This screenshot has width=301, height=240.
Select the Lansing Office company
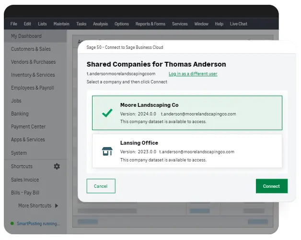(x=187, y=151)
